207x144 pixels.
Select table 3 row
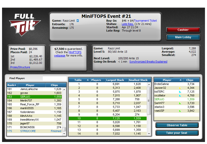click(108, 92)
